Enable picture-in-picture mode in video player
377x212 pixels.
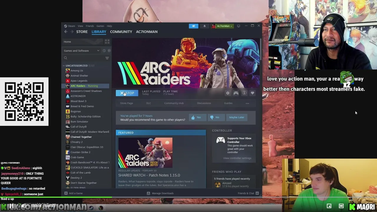coord(329,206)
